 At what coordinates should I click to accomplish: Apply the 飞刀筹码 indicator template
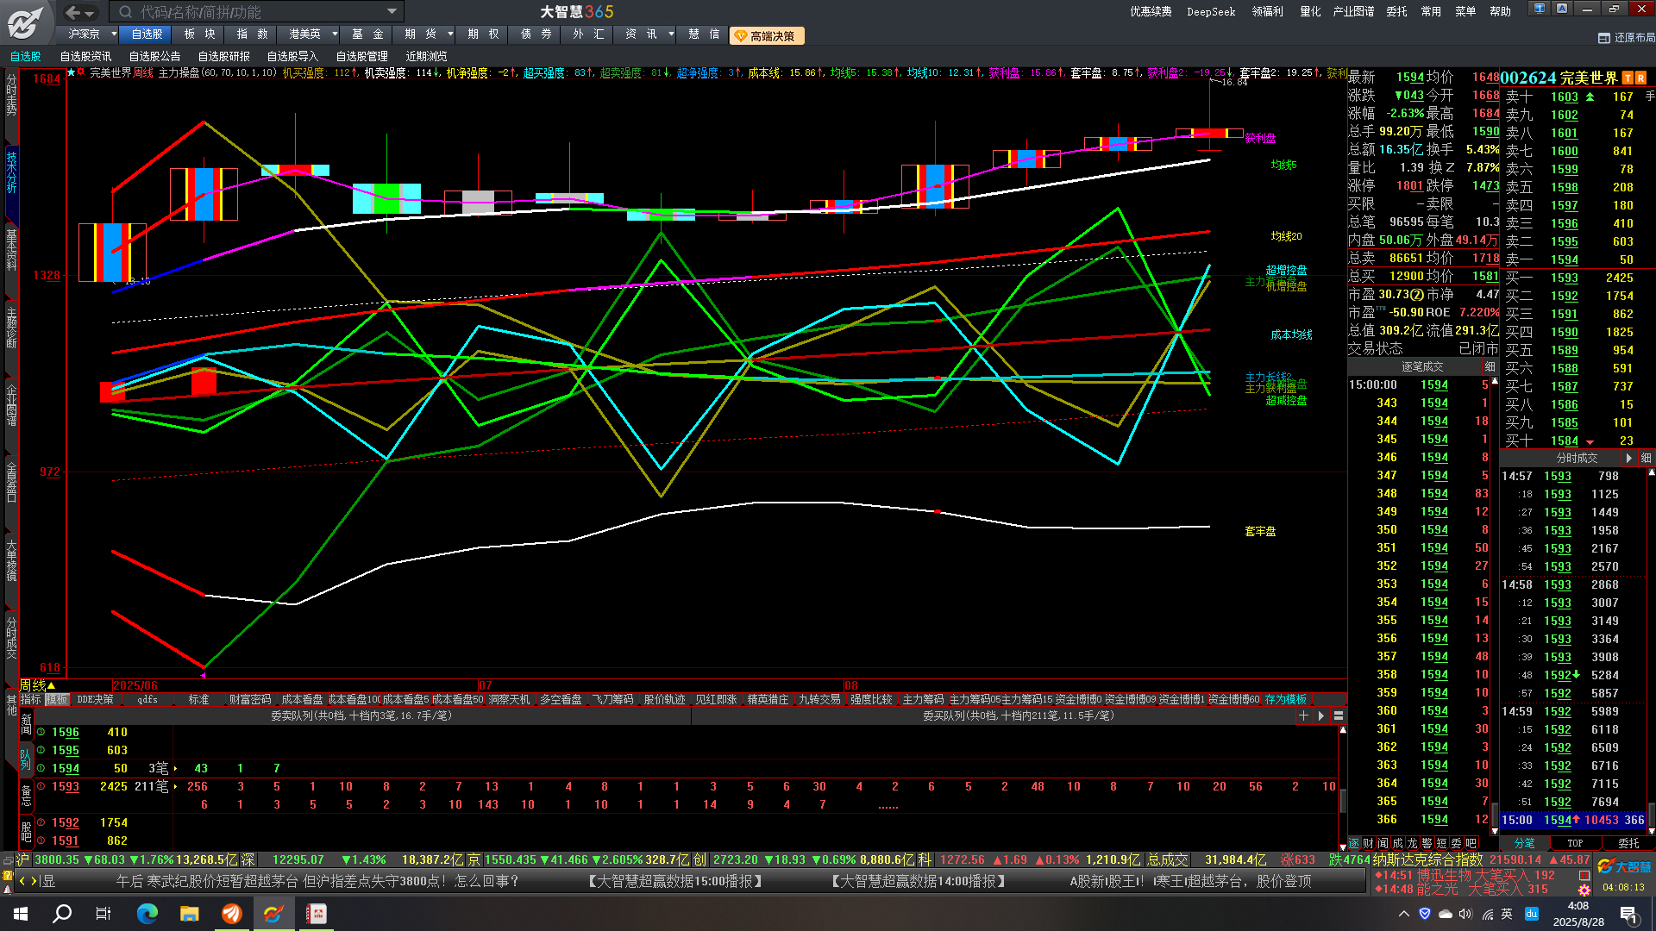(612, 699)
